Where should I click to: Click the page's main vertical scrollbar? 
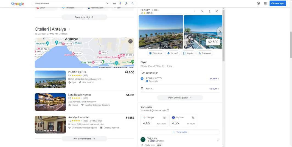tap(291, 45)
